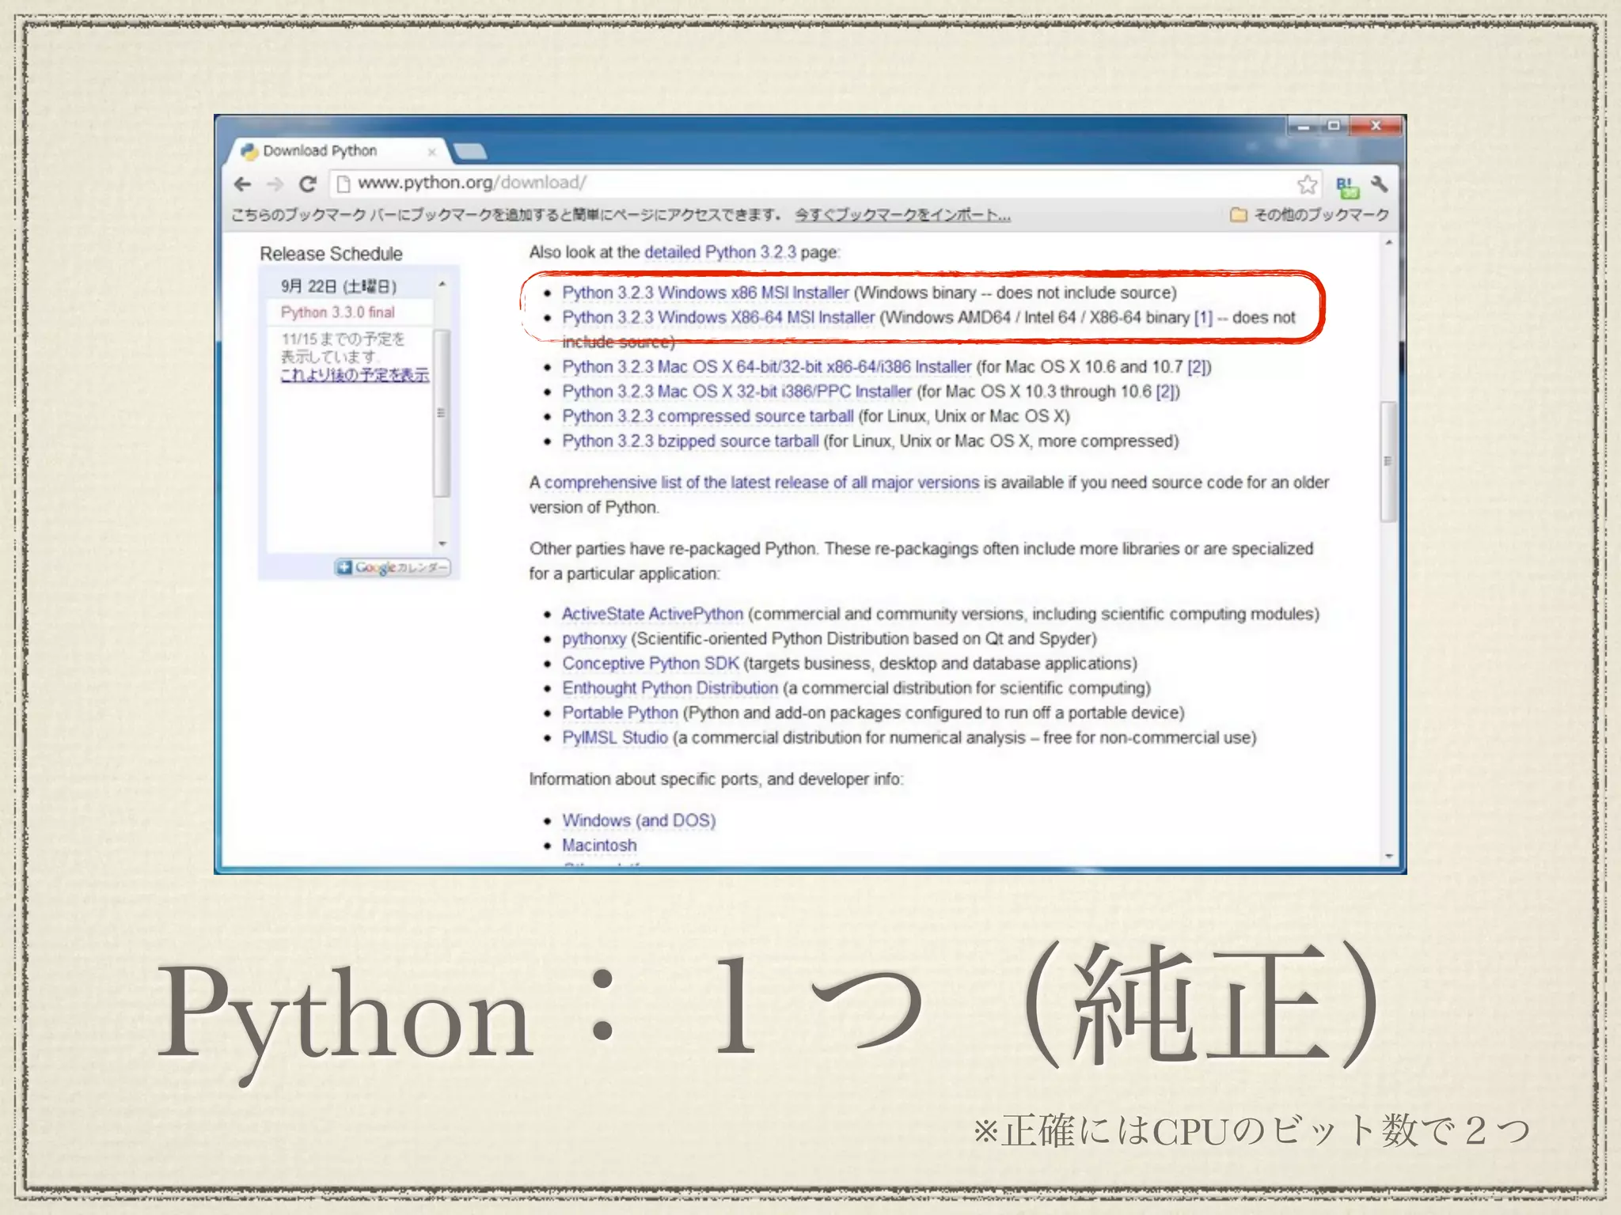Click the calendar widget scroll down arrow
The height and width of the screenshot is (1215, 1621).
(x=442, y=543)
